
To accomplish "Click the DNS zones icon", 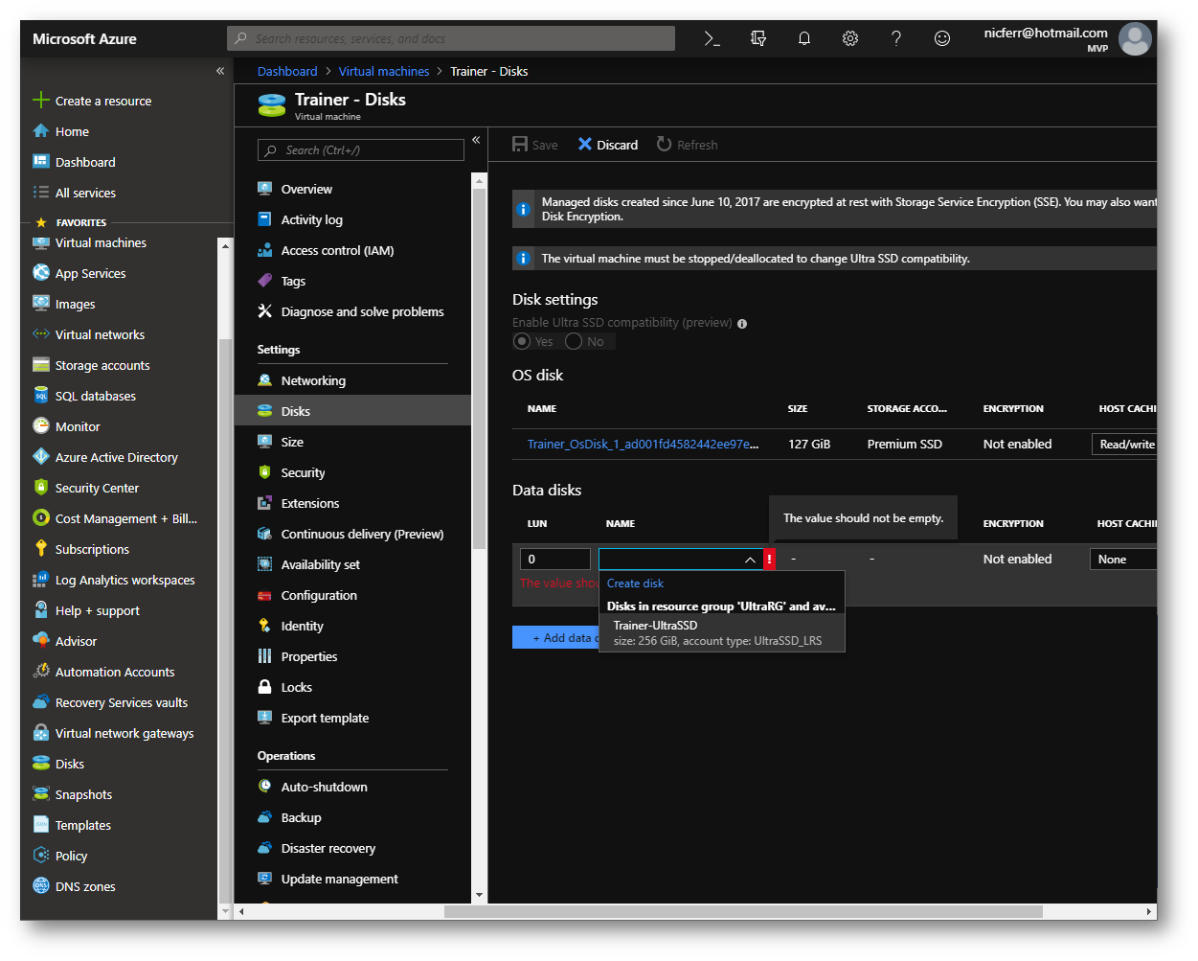I will pos(40,886).
